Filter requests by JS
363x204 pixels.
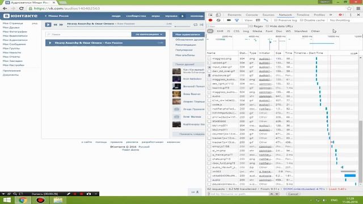point(228,31)
